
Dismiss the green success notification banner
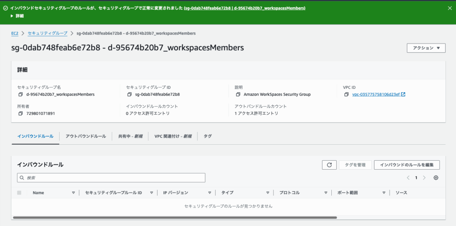point(449,8)
